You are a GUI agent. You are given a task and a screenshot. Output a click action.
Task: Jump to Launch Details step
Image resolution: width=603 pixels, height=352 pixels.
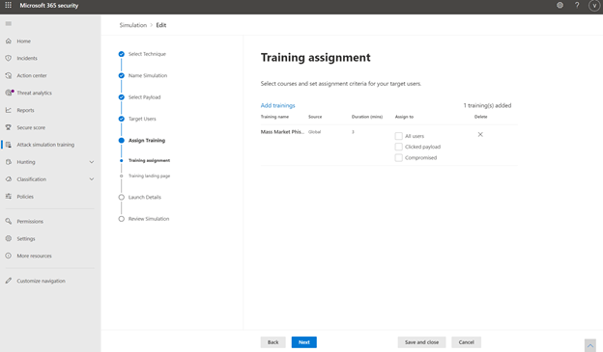click(x=145, y=198)
